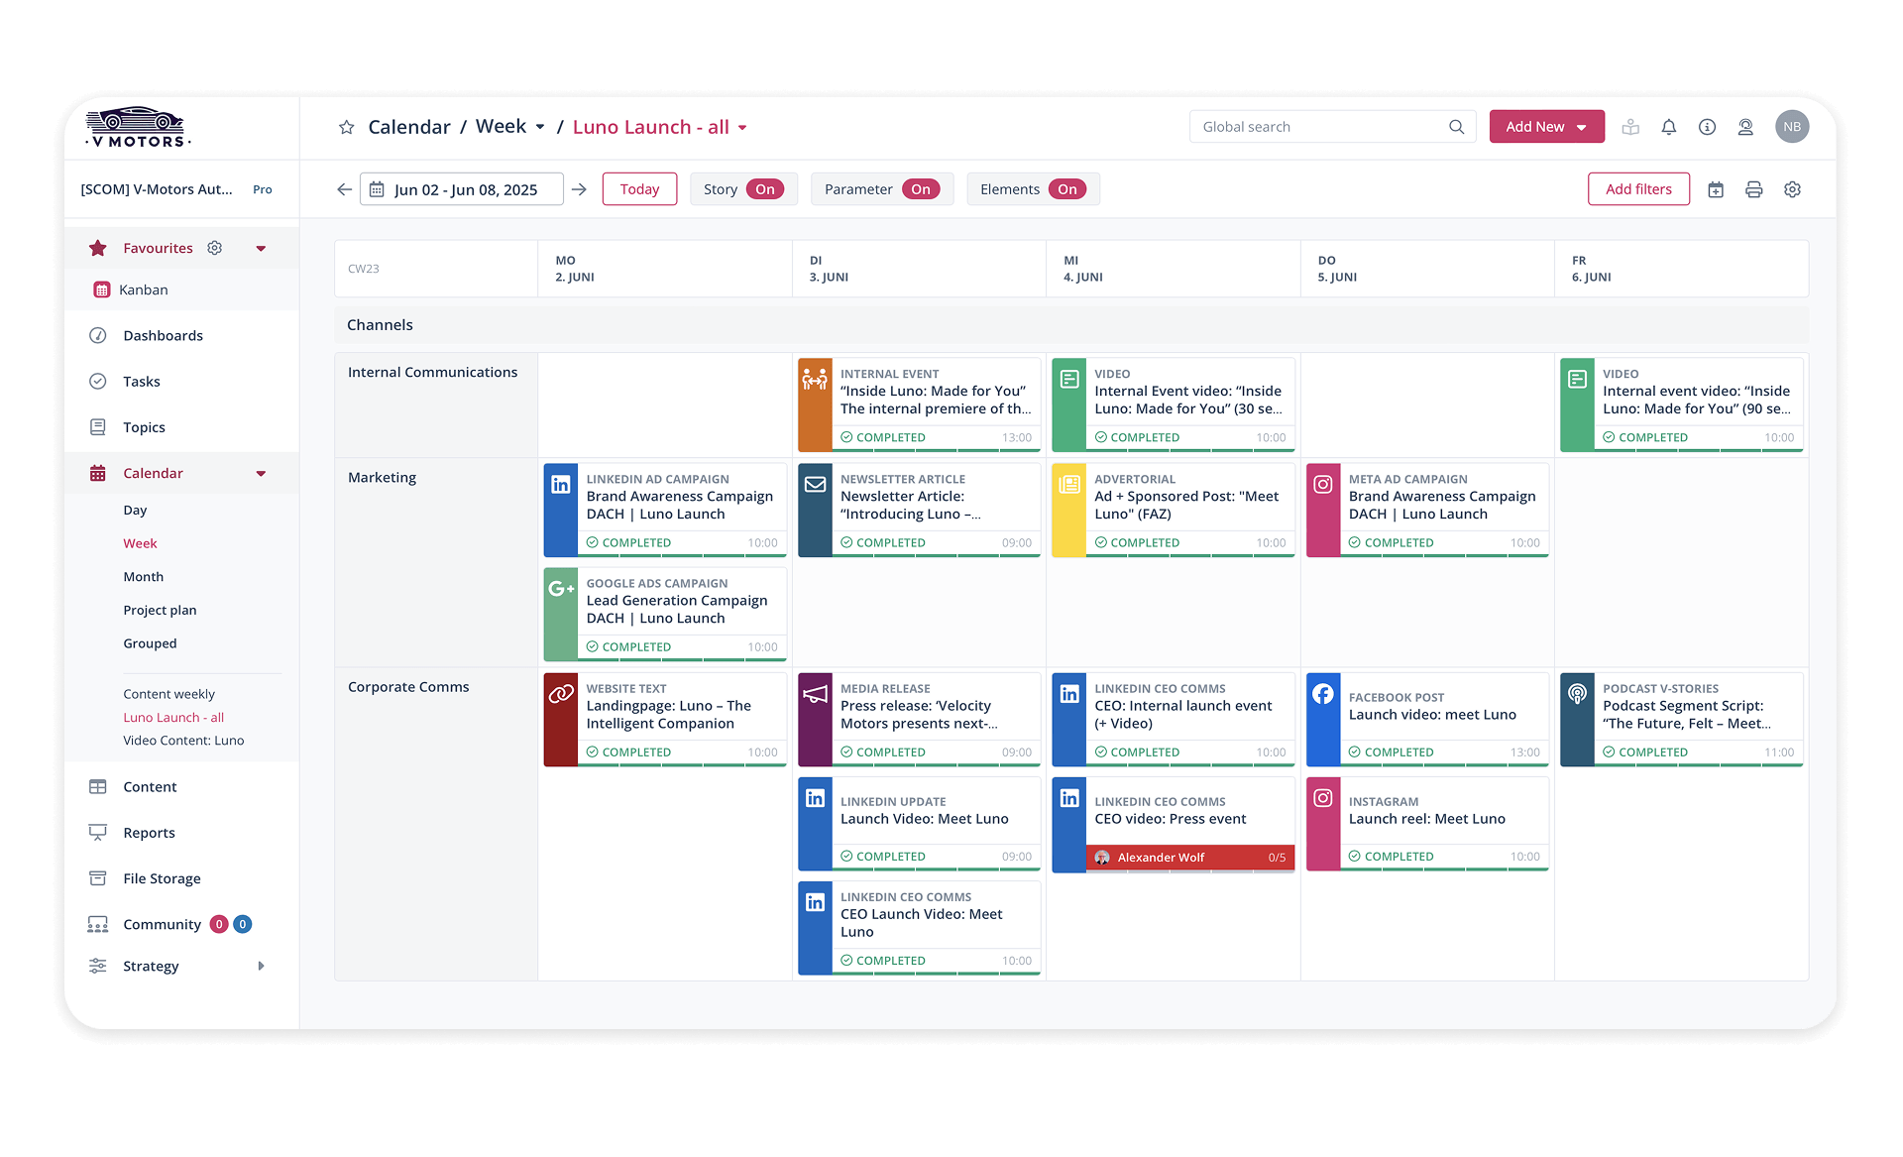The width and height of the screenshot is (1903, 1157).
Task: Open the Content section
Action: pos(150,787)
